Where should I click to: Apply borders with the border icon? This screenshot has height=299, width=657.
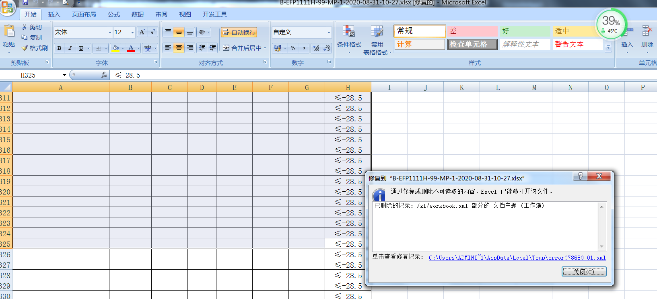[98, 48]
